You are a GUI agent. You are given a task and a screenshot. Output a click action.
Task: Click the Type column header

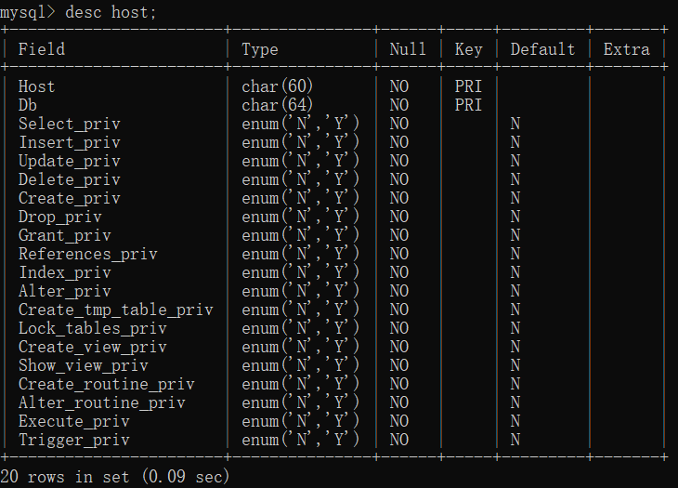[260, 50]
